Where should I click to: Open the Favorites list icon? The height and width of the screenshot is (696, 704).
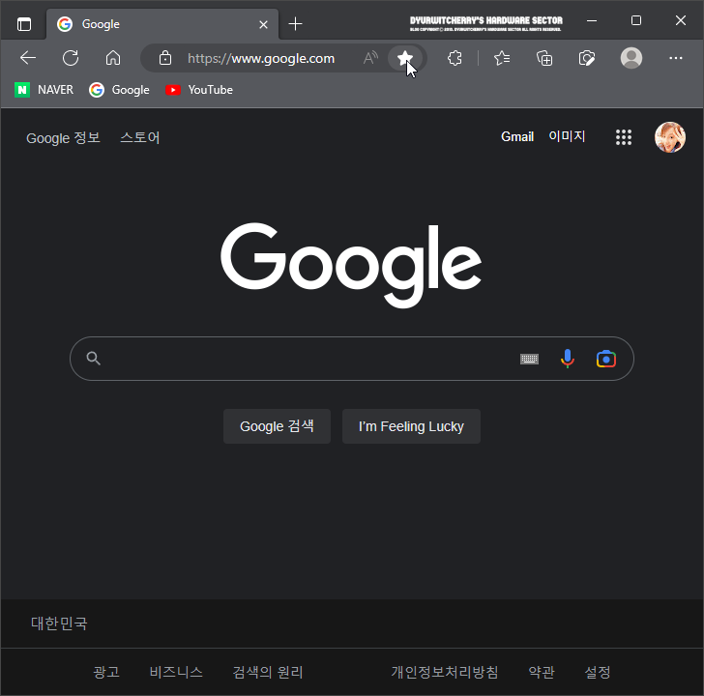pyautogui.click(x=502, y=58)
